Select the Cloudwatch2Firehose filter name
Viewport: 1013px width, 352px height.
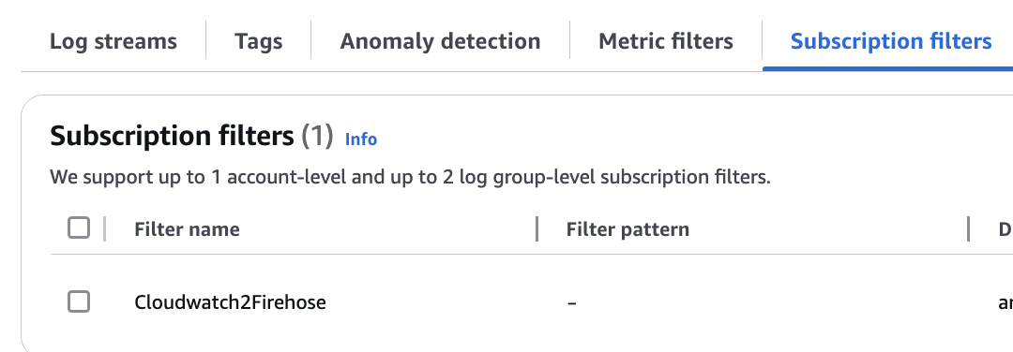230,301
